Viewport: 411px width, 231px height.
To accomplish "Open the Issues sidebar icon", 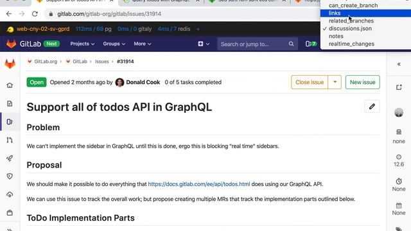I will point(10,122).
